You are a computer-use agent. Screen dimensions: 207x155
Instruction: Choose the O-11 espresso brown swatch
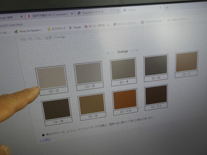tap(156, 95)
